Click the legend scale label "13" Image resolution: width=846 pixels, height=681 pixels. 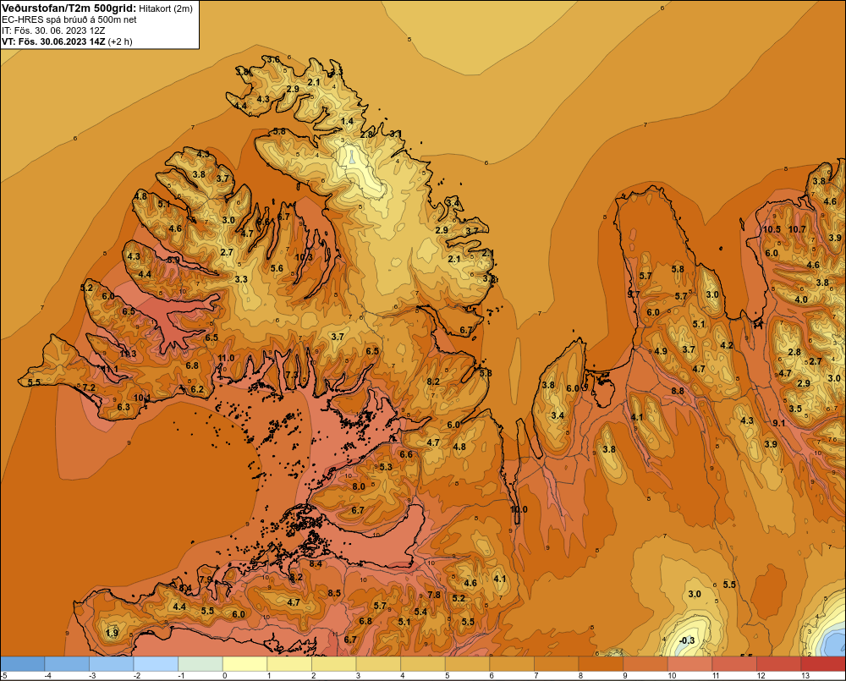pyautogui.click(x=805, y=676)
